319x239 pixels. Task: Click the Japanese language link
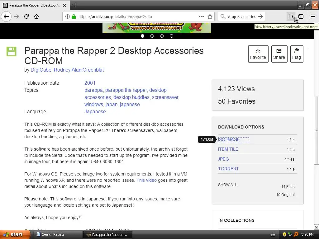(95, 112)
